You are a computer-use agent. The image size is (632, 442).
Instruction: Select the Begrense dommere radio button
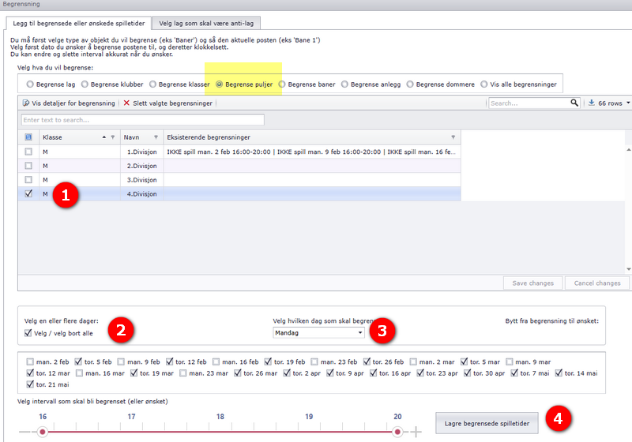[x=410, y=84]
